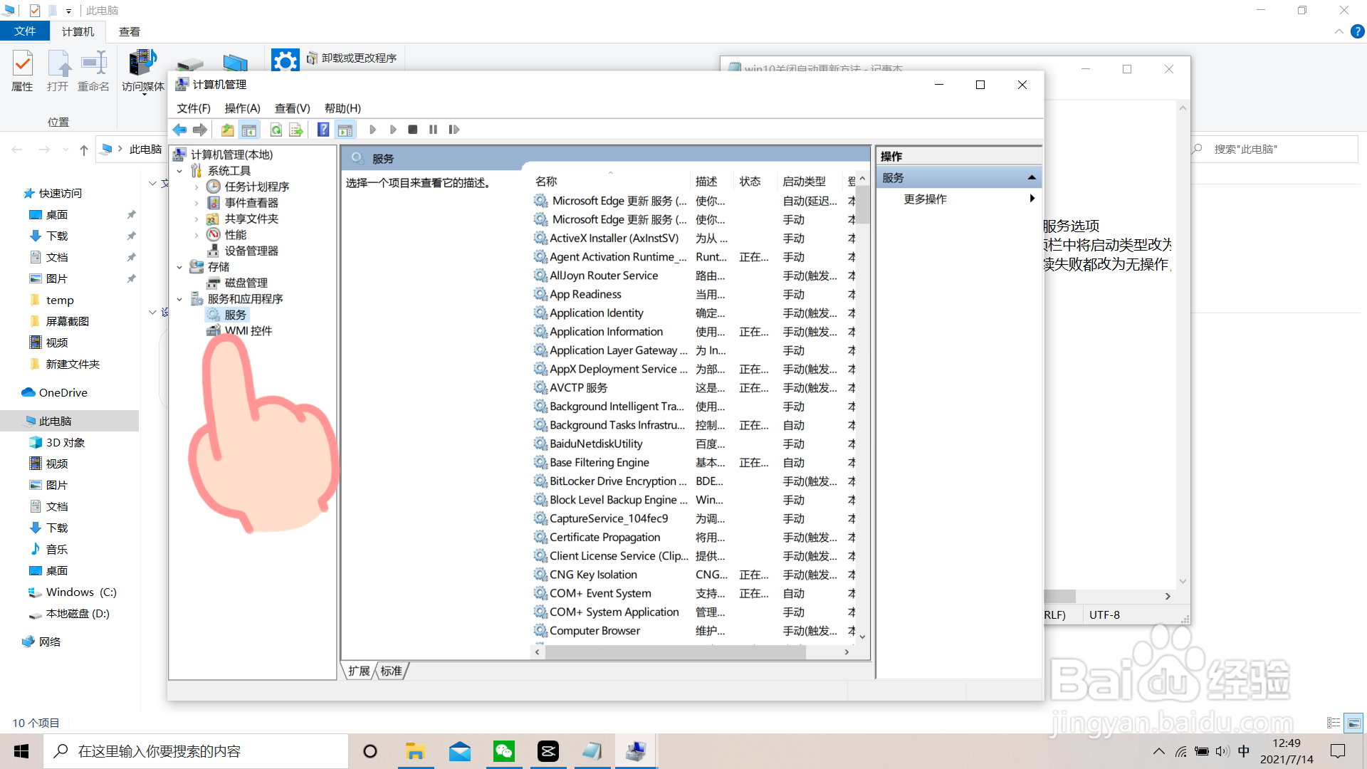Collapse the 服务 section in the action pane
This screenshot has height=769, width=1367.
click(x=1032, y=177)
